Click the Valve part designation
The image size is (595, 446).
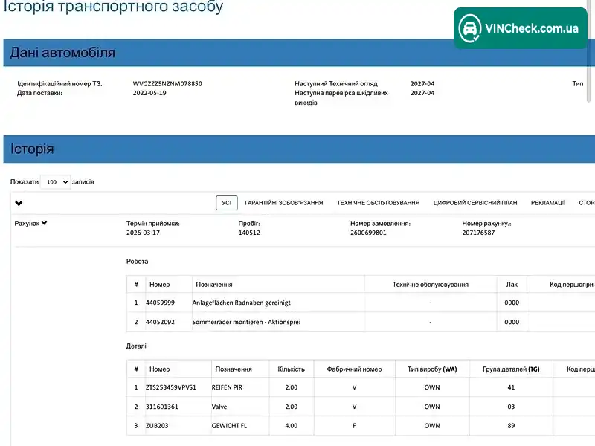[219, 407]
